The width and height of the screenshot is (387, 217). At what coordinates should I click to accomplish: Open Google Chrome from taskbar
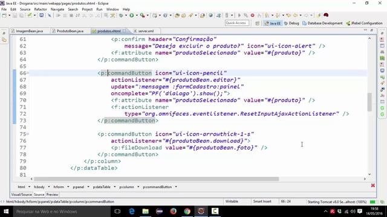pyautogui.click(x=187, y=212)
